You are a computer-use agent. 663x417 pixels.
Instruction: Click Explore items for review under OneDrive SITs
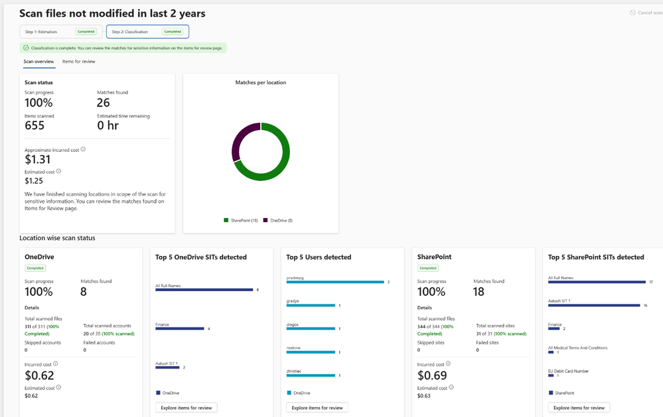[186, 408]
